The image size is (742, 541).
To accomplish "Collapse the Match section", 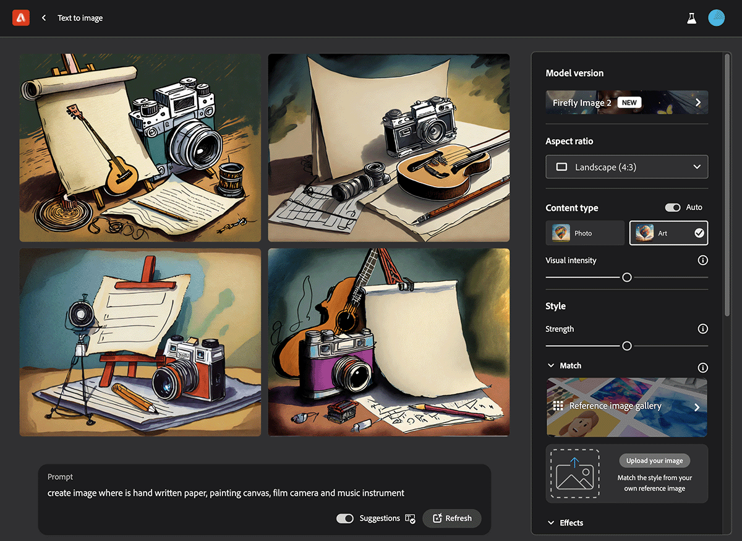I will coord(551,365).
